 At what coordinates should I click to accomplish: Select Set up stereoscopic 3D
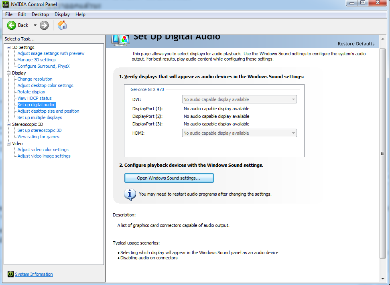pos(39,130)
